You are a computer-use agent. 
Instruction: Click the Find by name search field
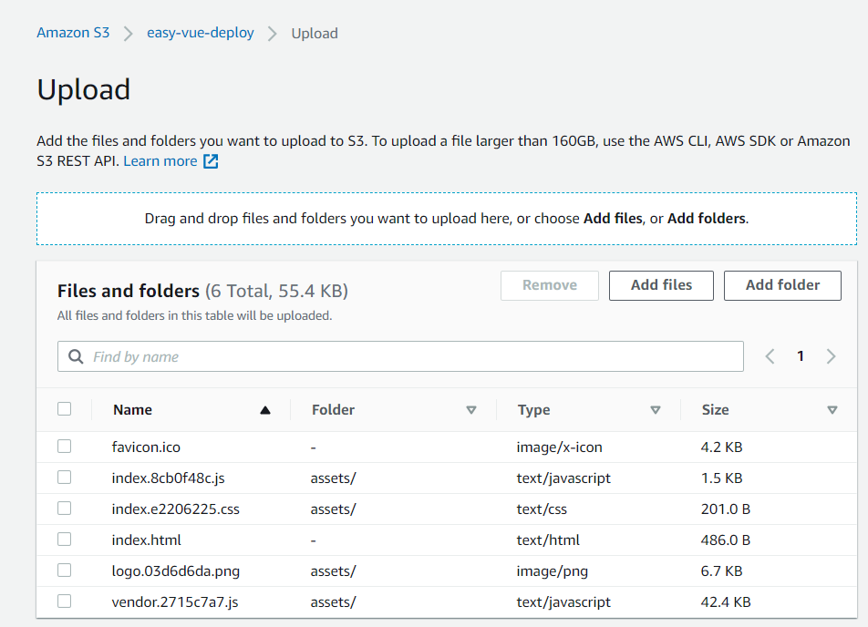click(401, 355)
